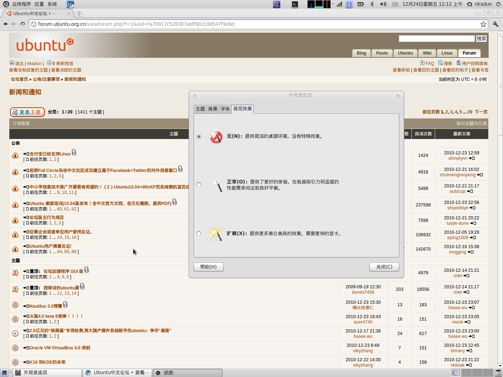The width and height of the screenshot is (503, 377).
Task: Open the battery status indicator
Action: 361,4
